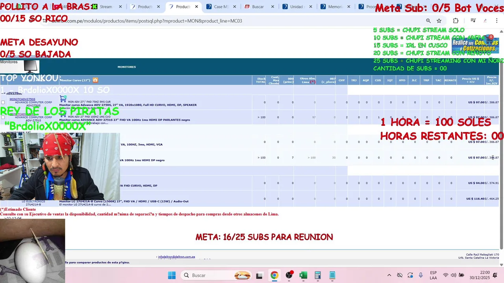
Task: Open the ESP LAA language indicator
Action: point(433,275)
